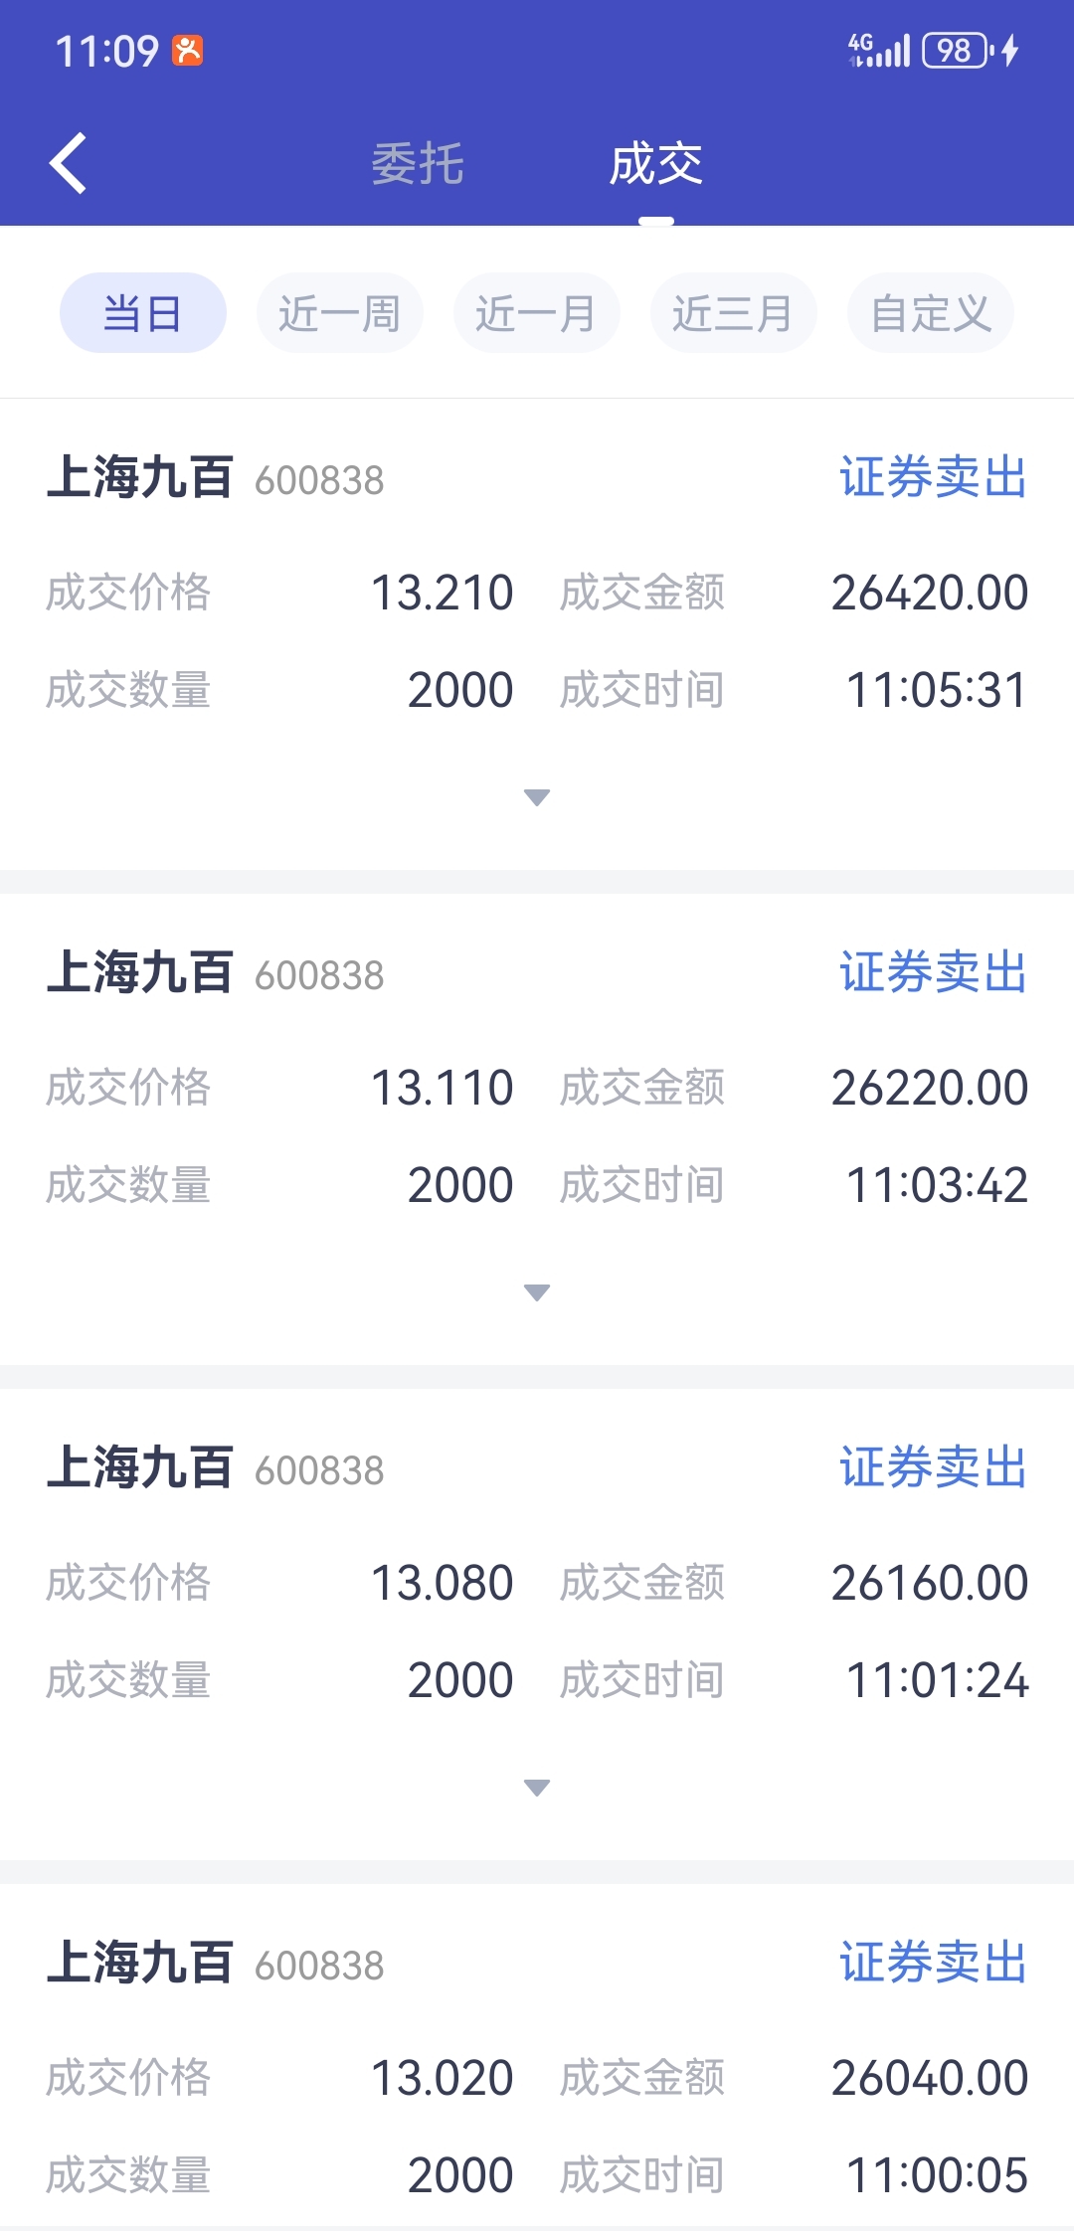
Task: Tap the 4G signal strength icon
Action: click(878, 50)
